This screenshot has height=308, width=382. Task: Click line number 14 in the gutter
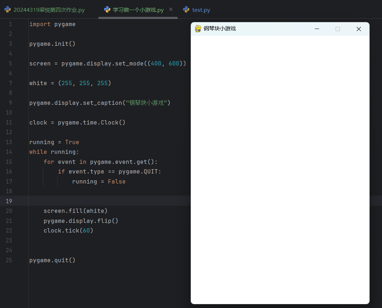[x=9, y=152]
